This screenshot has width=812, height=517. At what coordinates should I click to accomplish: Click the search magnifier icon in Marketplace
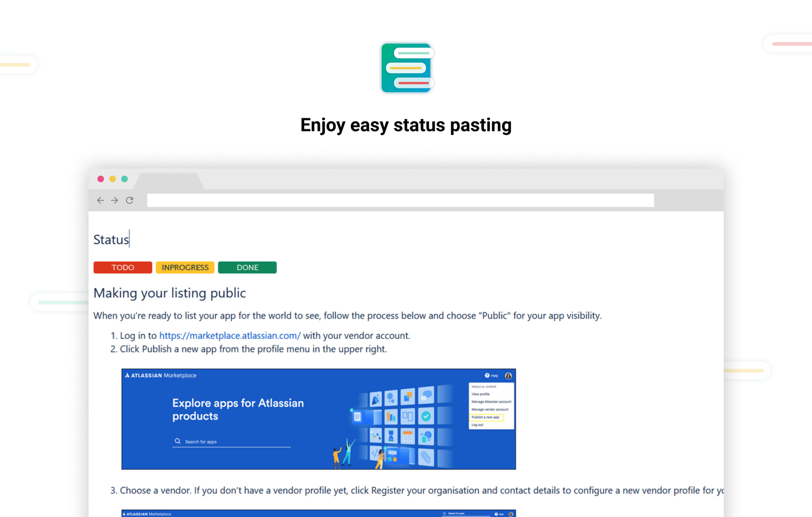[x=178, y=441]
